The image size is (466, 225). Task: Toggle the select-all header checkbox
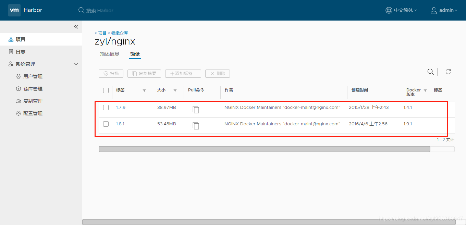(x=106, y=90)
